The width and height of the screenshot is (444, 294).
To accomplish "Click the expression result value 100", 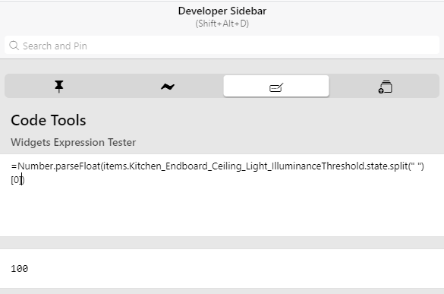I will click(x=19, y=268).
